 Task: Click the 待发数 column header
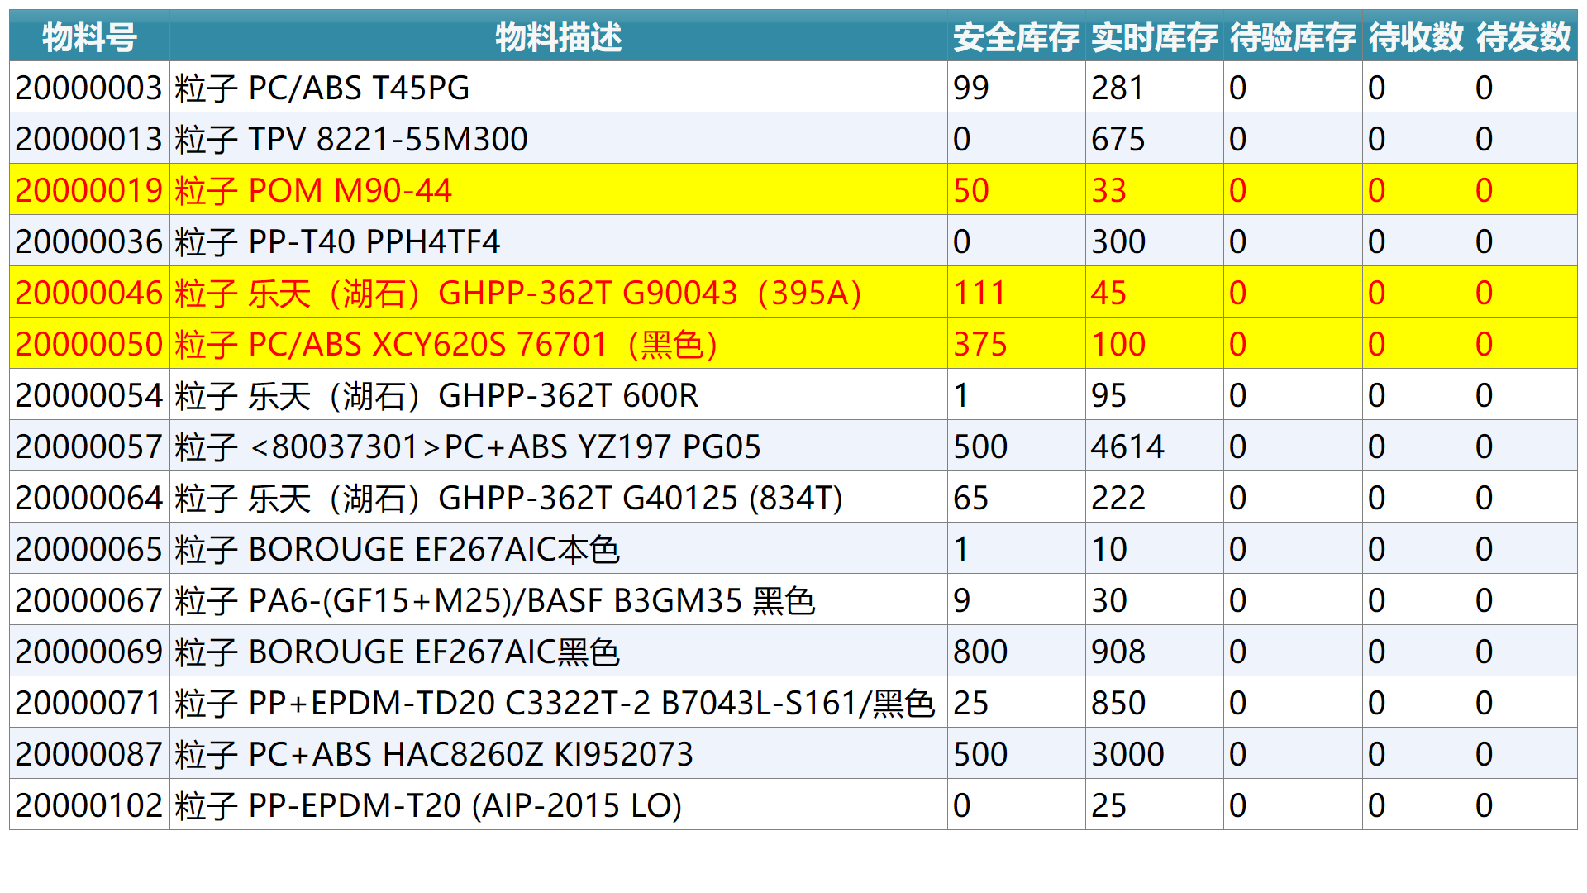click(x=1523, y=37)
